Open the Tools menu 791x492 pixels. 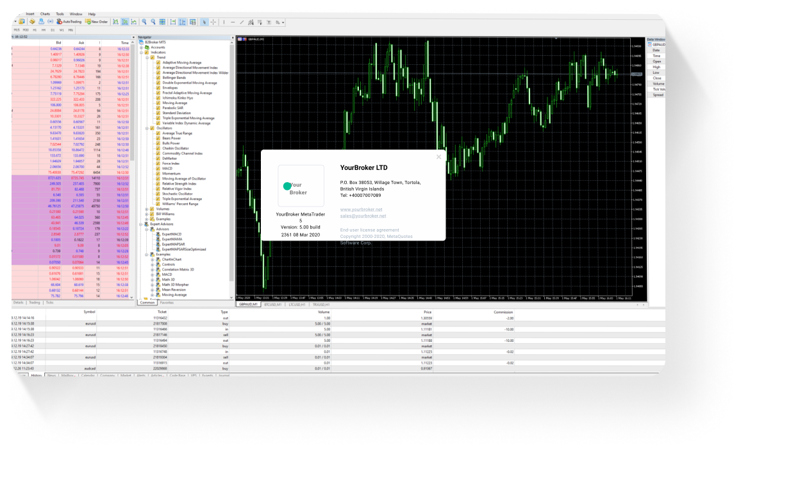click(x=60, y=13)
